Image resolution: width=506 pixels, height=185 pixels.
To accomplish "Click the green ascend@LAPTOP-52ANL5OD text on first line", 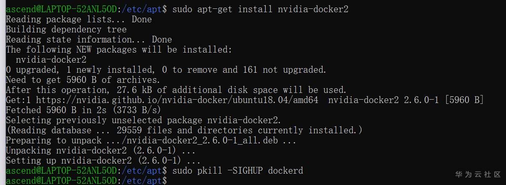I will pos(60,9).
